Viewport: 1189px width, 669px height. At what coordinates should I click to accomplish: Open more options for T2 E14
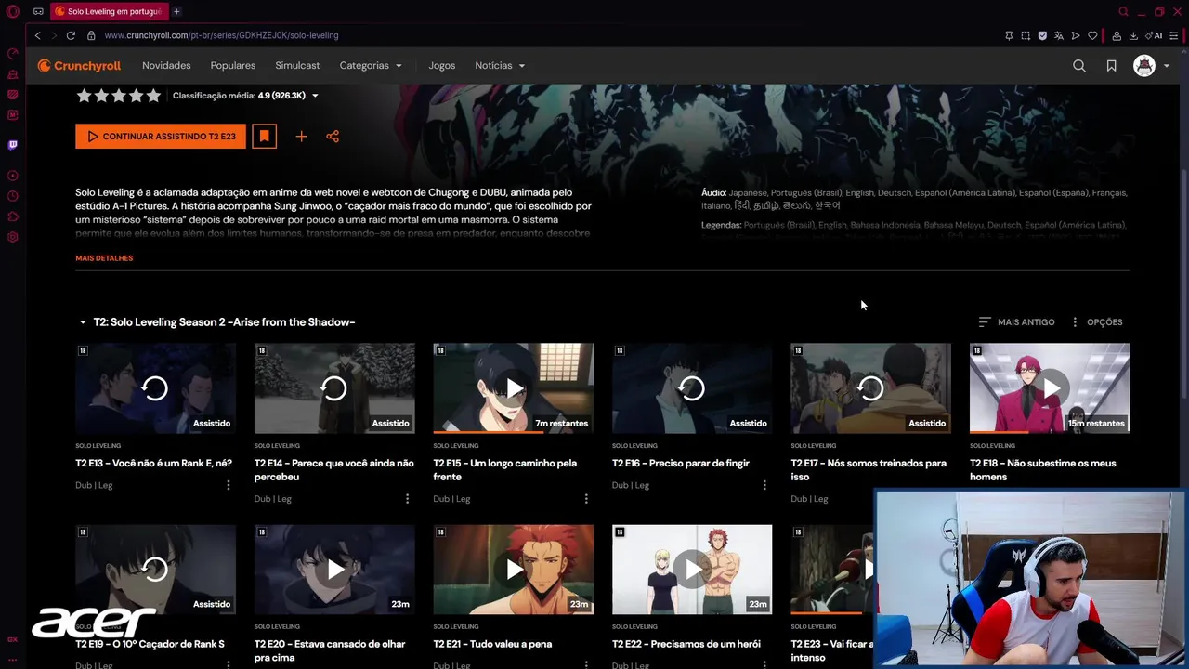tap(407, 499)
